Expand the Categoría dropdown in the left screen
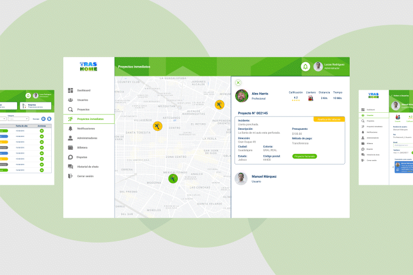413x275 pixels. pos(18,118)
